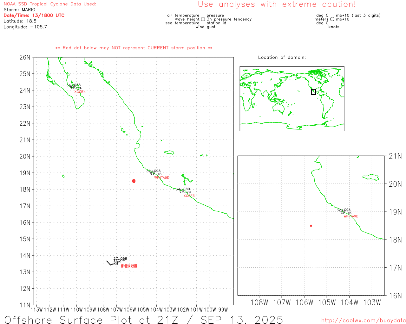Click the '26N' latitude axis label

[25, 57]
